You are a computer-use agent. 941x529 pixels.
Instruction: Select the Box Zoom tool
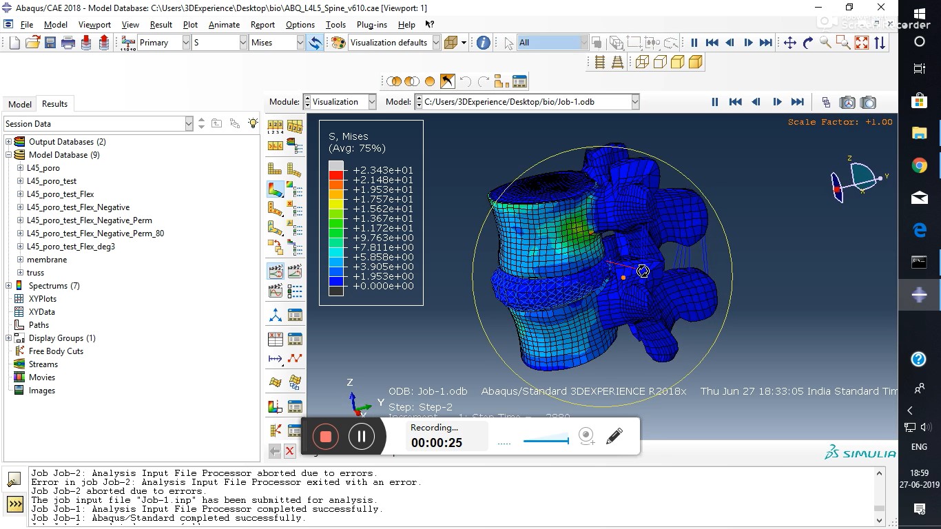pos(843,43)
